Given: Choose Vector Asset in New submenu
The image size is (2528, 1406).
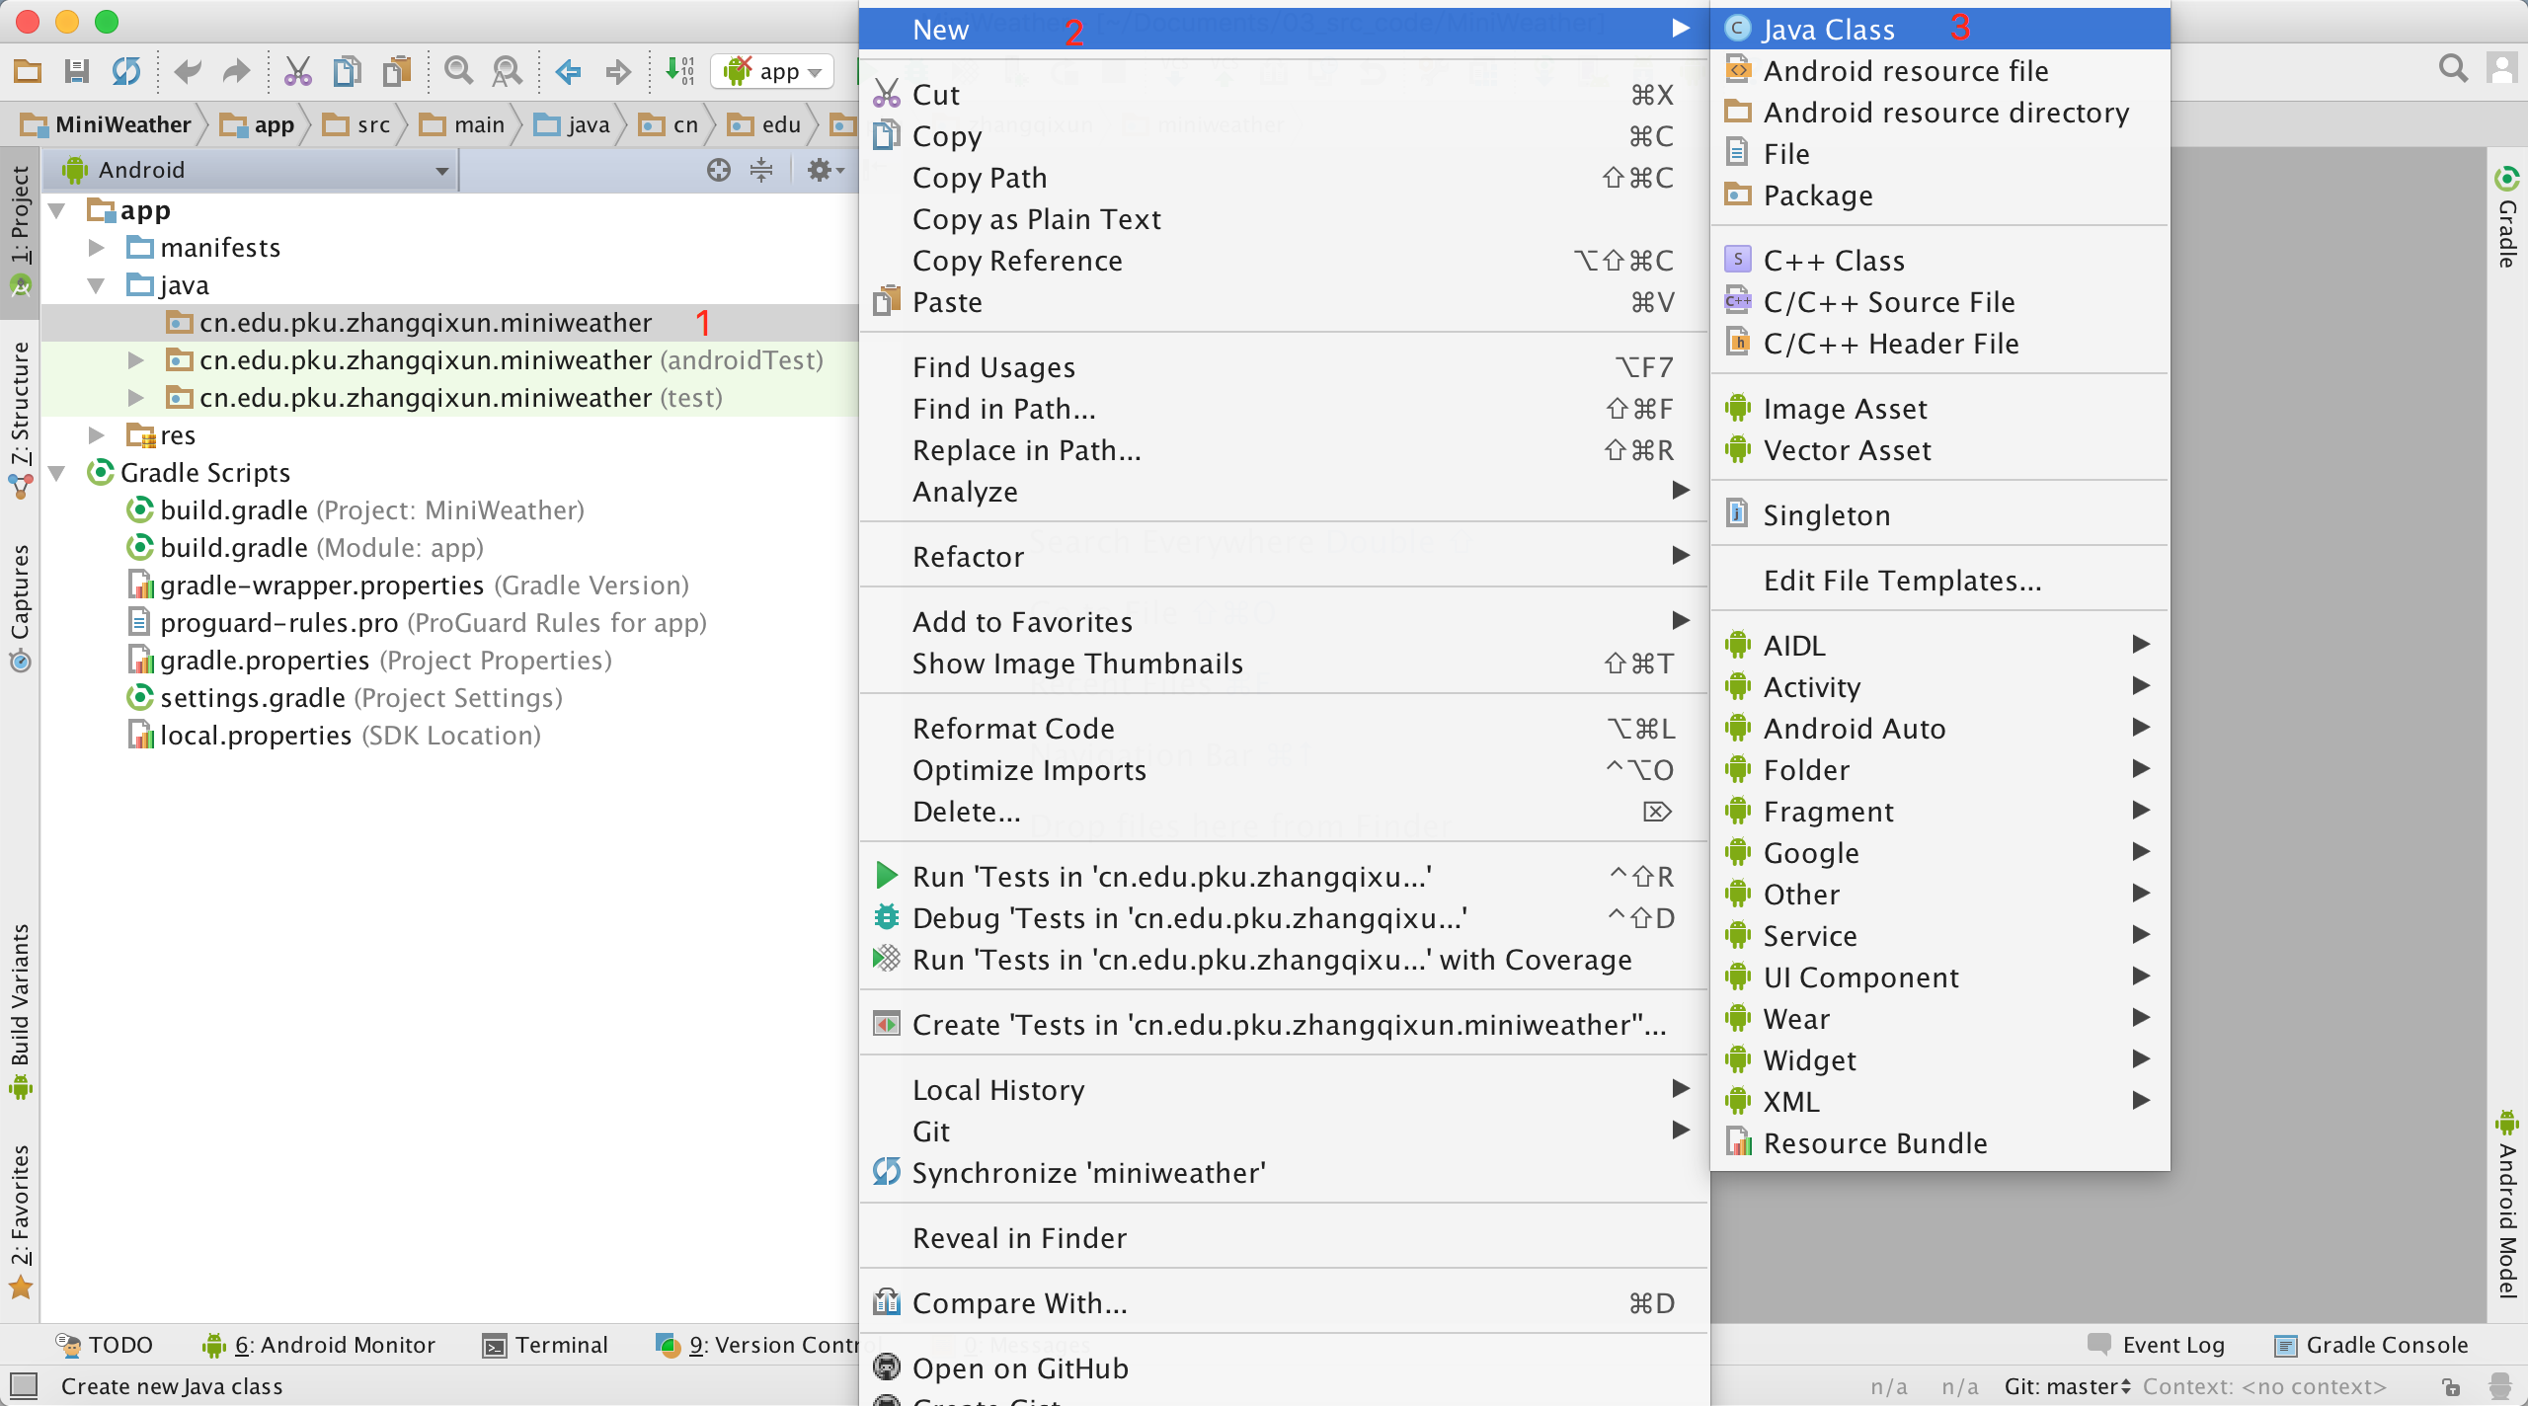Looking at the screenshot, I should [x=1939, y=450].
